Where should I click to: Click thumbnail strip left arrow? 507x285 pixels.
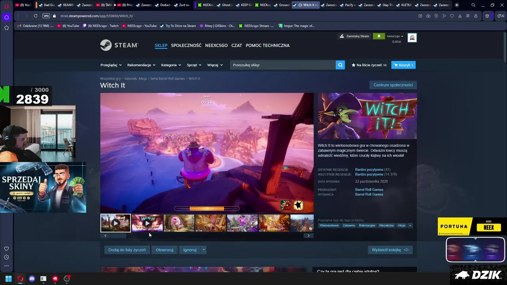105,236
